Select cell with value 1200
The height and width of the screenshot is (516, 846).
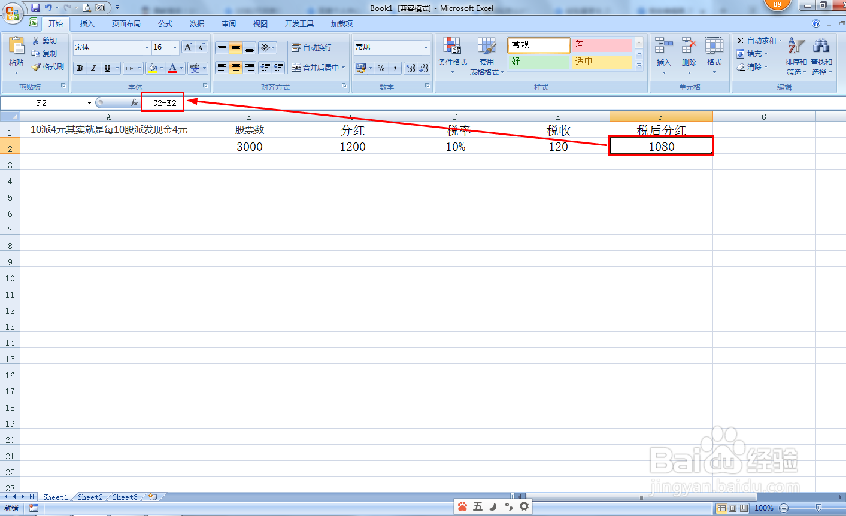[353, 146]
